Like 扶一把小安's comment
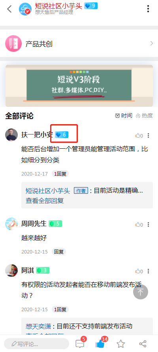 click(139, 136)
